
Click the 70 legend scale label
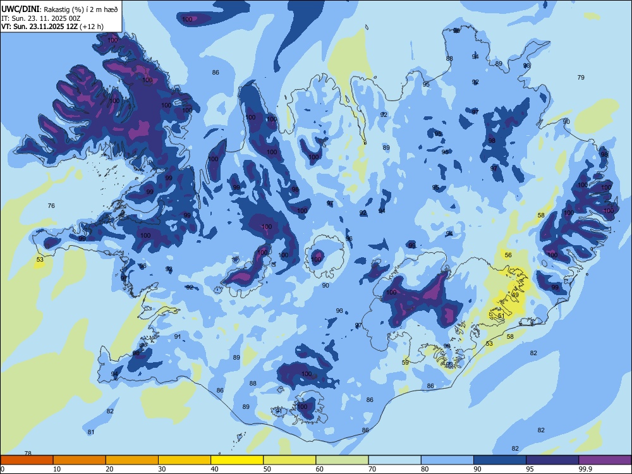[372, 469]
